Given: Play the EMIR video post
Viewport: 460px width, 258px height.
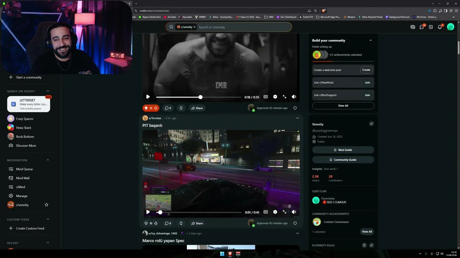Looking at the screenshot, I should click(x=148, y=97).
